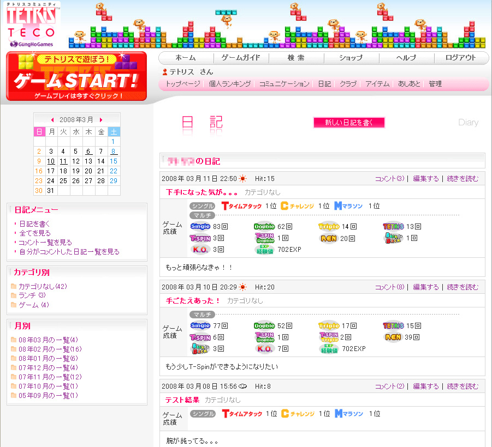
Task: Click Single badge in March 11 entry
Action: click(200, 226)
